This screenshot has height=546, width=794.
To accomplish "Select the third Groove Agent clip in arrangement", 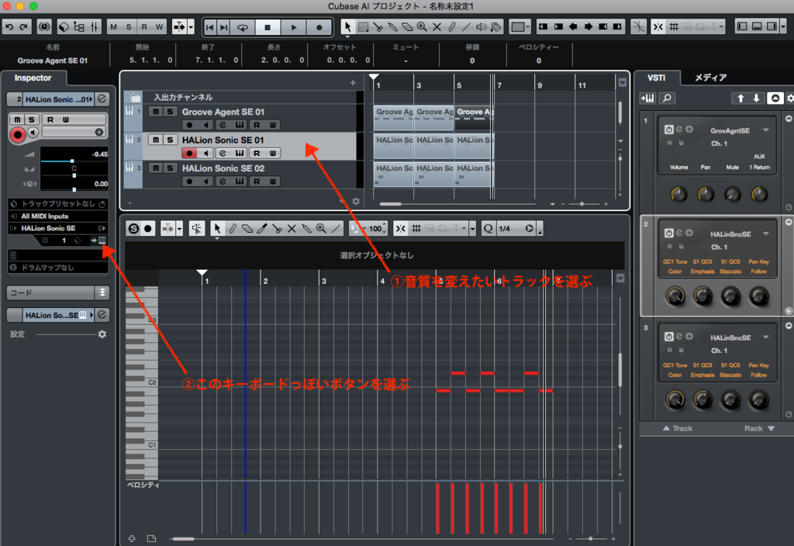I will [473, 118].
